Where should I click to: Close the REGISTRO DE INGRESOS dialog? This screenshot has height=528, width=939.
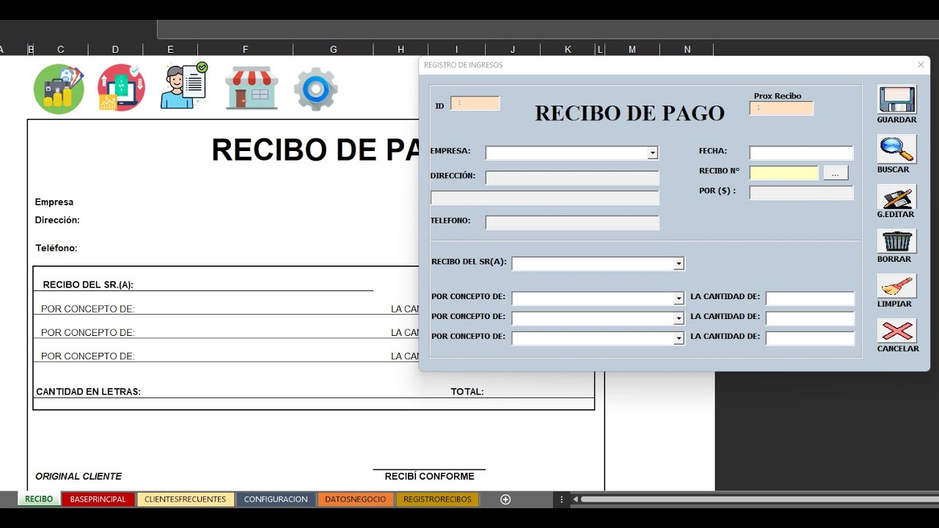coord(921,65)
